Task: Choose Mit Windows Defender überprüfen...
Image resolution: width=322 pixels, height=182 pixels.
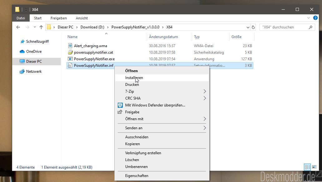Action: pyautogui.click(x=162, y=105)
